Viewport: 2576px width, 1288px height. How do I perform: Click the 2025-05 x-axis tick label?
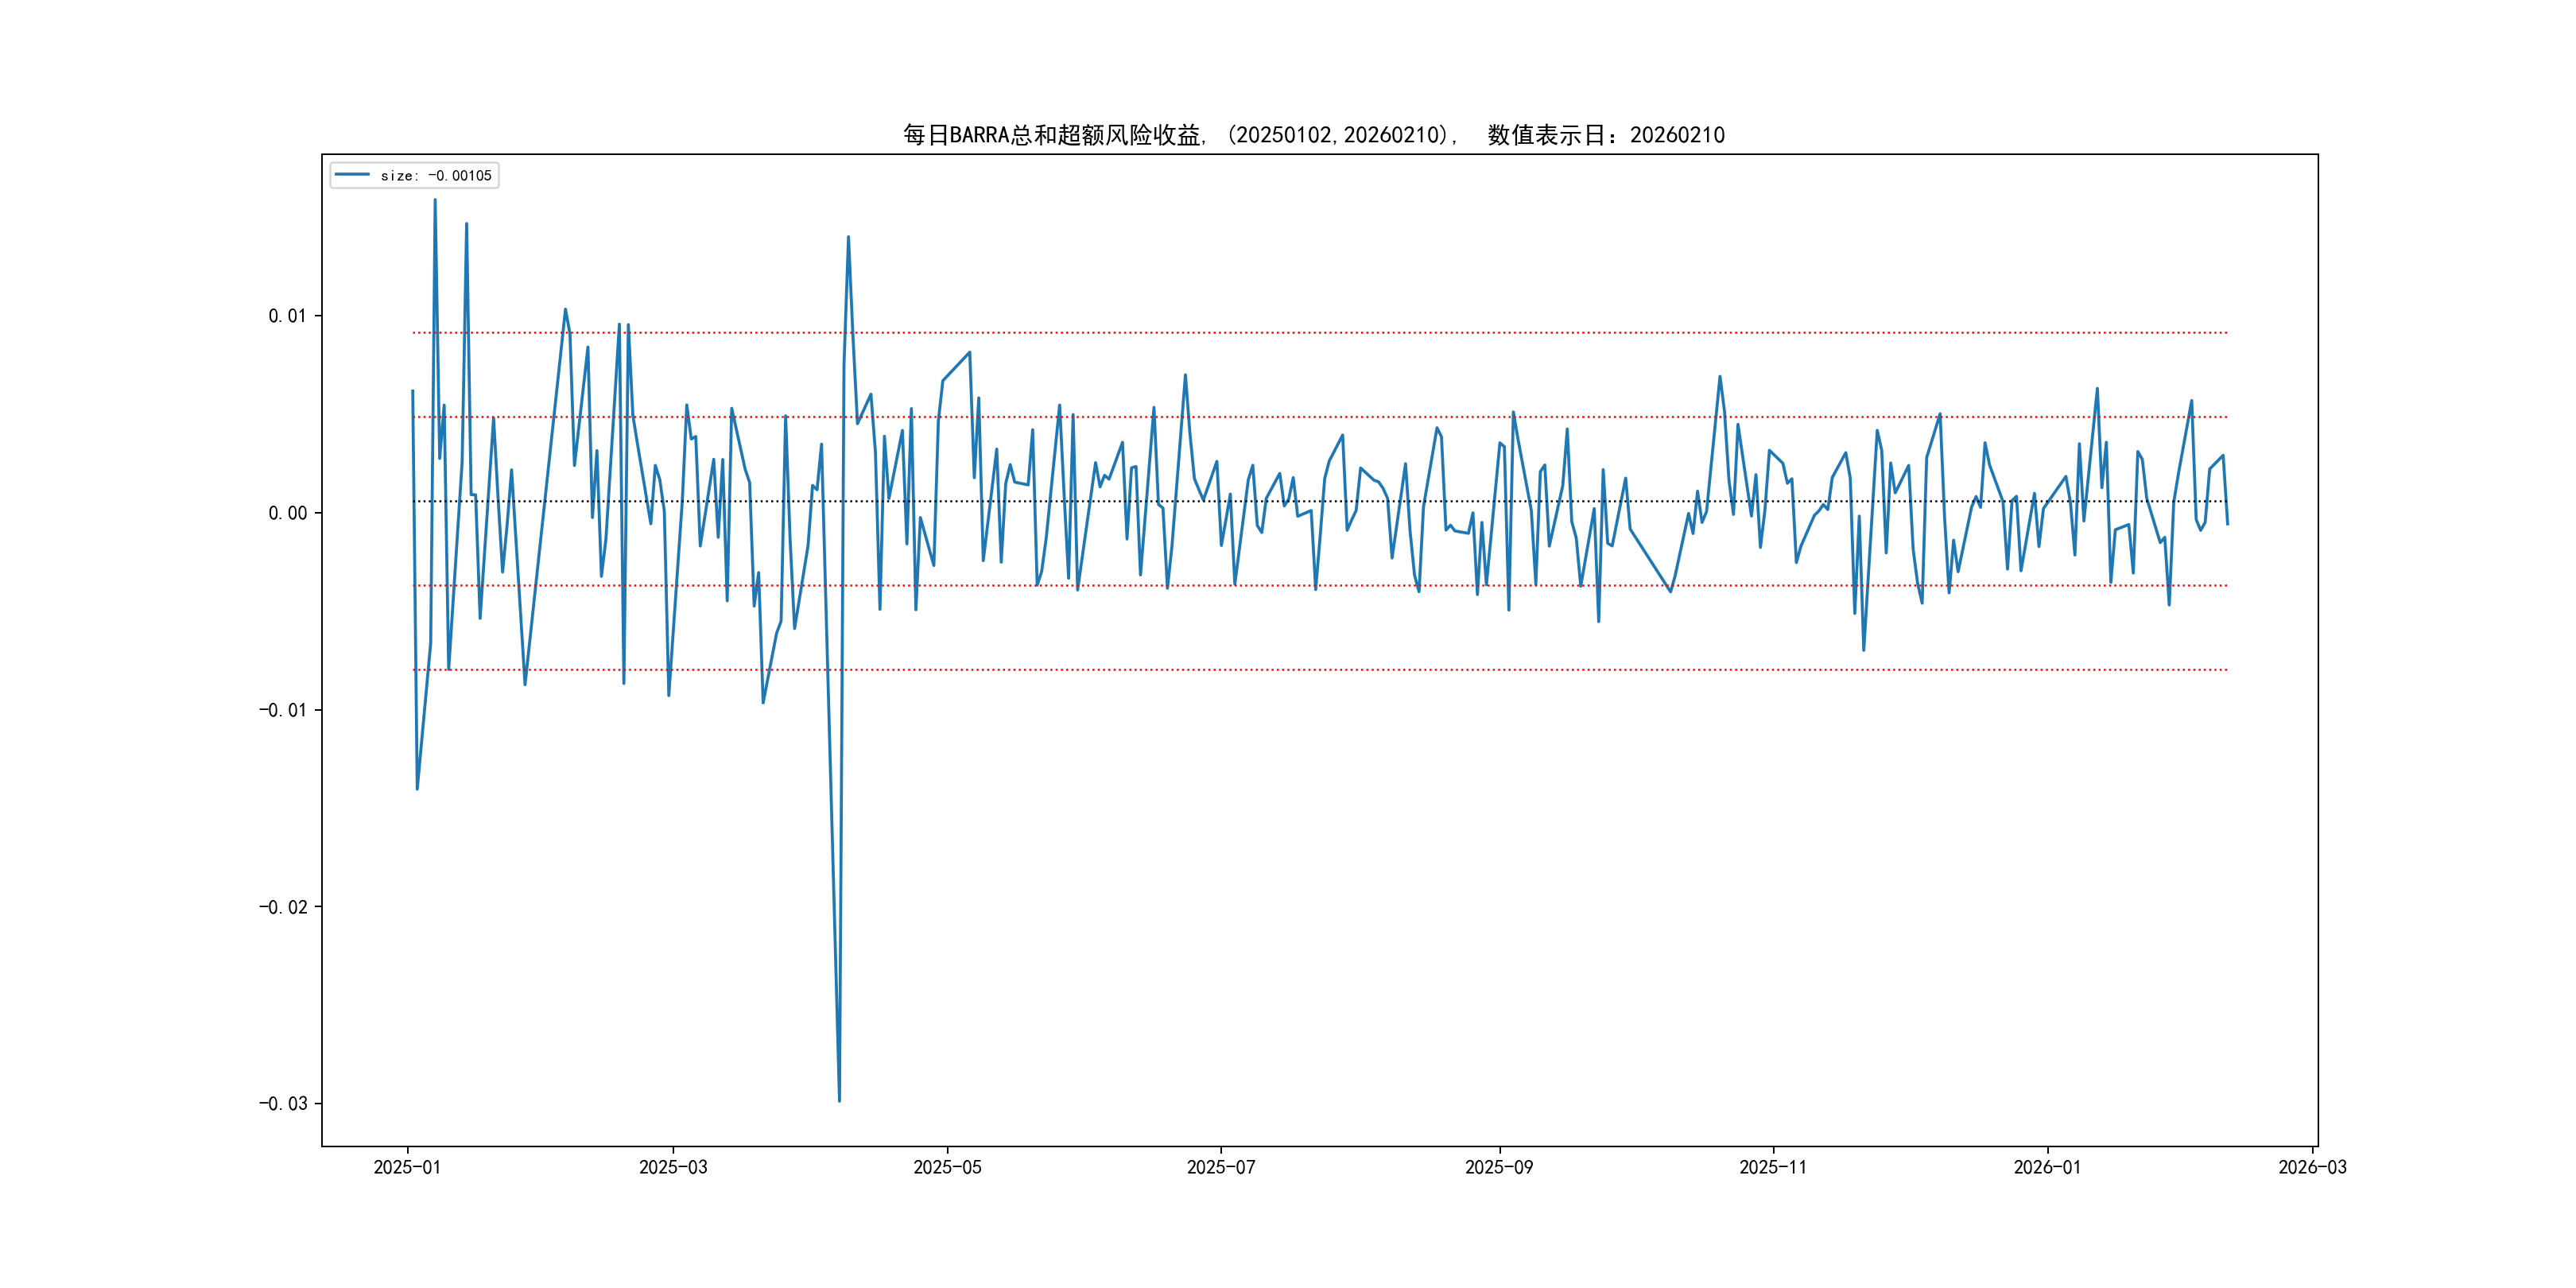pyautogui.click(x=947, y=1167)
